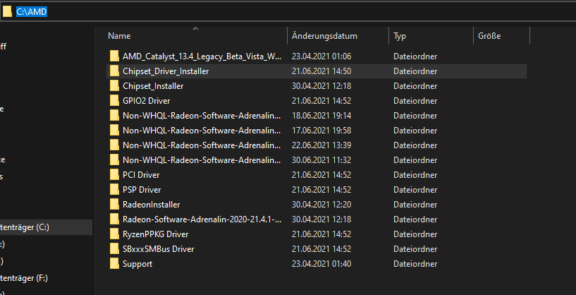
Task: Click the RadeonInstaller folder icon
Action: tap(115, 205)
